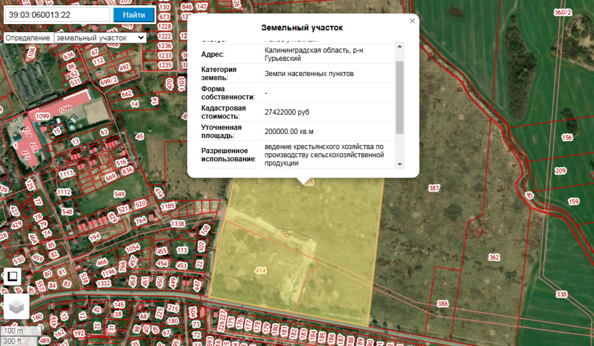
Task: Select parcel 362 on the map
Action: tap(494, 257)
